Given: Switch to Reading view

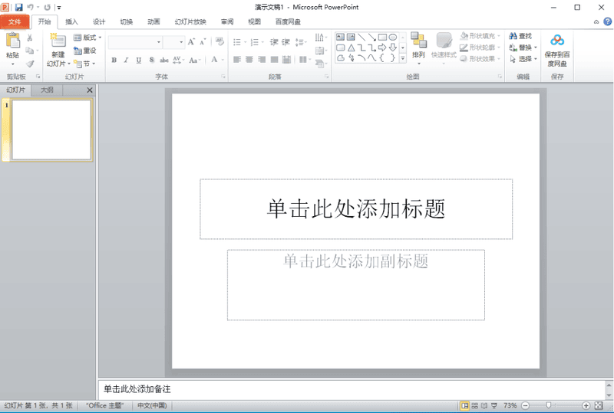Looking at the screenshot, I should pyautogui.click(x=484, y=405).
